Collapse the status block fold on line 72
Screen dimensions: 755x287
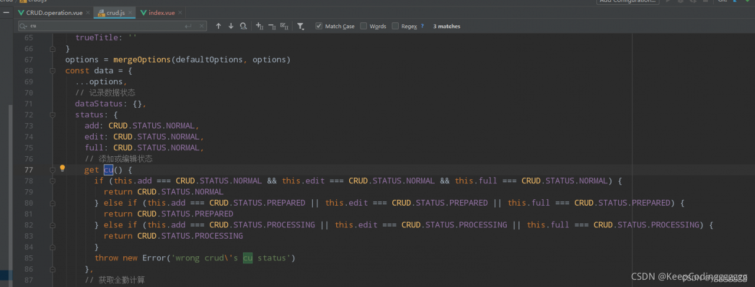52,114
